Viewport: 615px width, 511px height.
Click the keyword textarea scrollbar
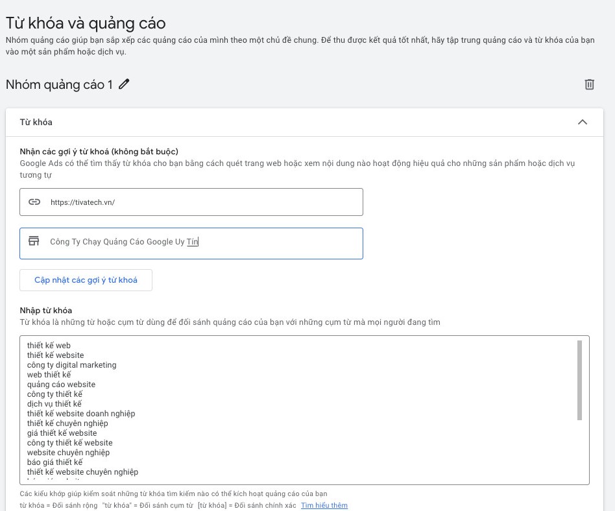[579, 380]
